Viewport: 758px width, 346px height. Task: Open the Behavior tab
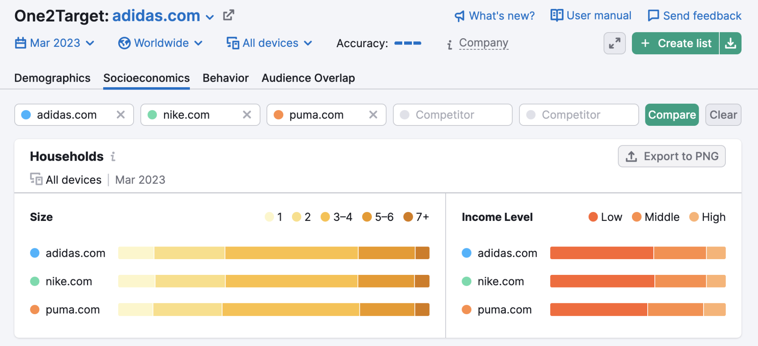(226, 78)
